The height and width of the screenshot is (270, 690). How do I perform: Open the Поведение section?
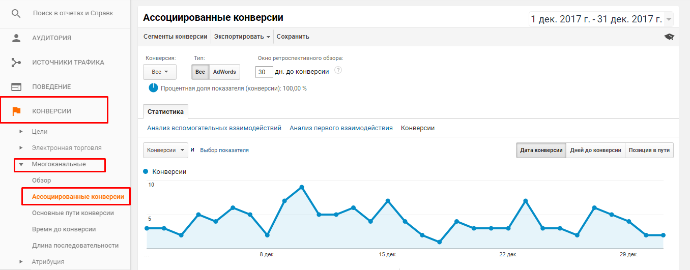(51, 87)
